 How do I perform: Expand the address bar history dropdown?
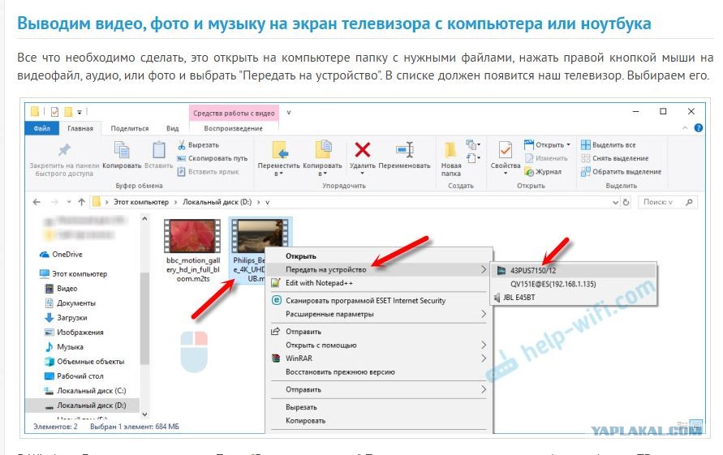tap(615, 202)
